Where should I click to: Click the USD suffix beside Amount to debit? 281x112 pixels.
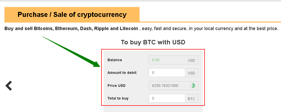coord(192,73)
